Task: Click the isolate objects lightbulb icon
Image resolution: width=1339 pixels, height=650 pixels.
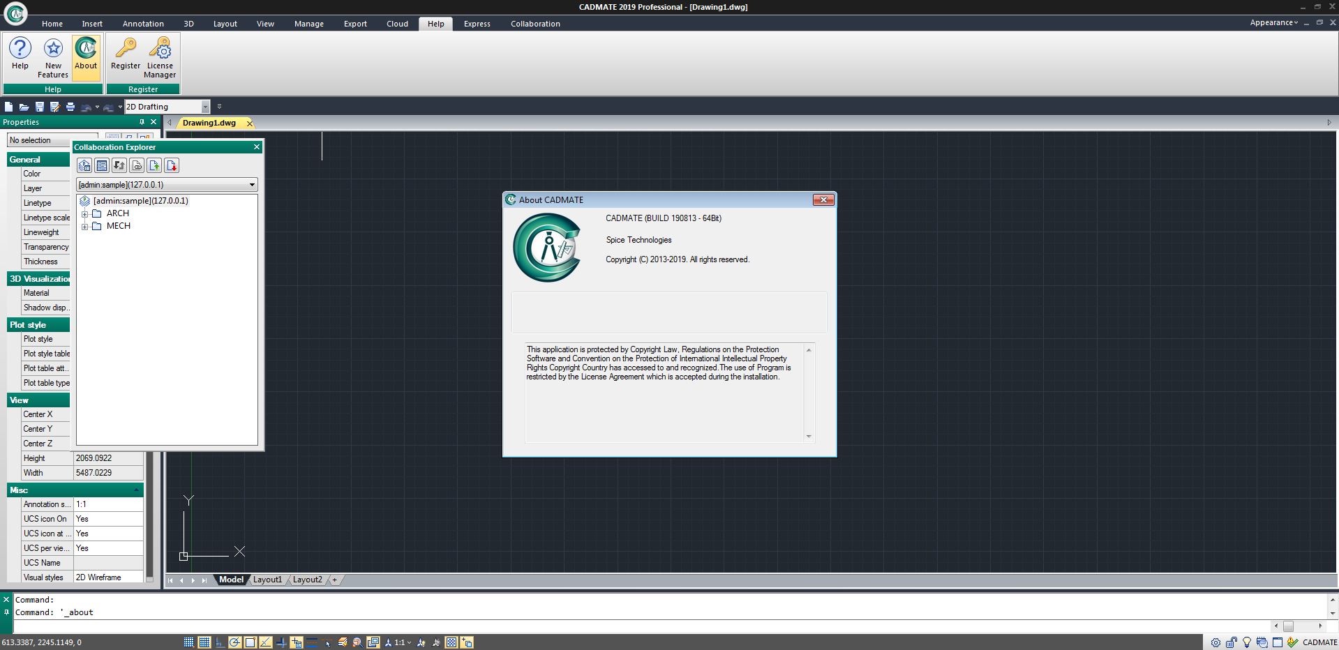Action: 1246,642
